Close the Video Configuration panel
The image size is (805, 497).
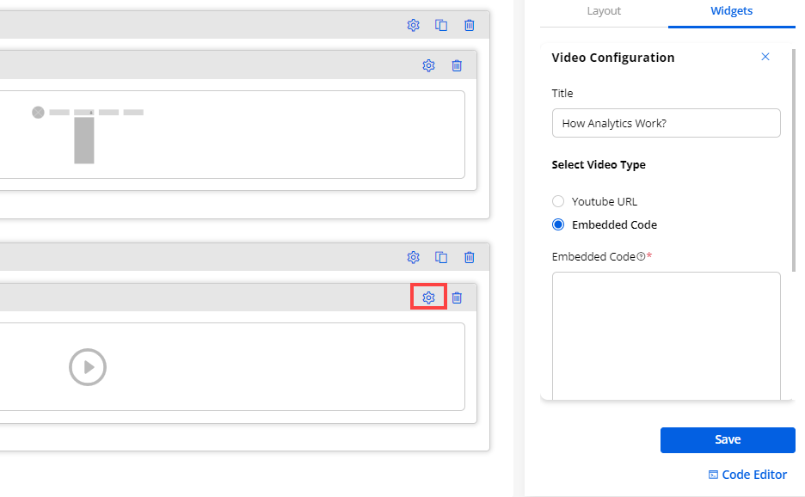765,57
